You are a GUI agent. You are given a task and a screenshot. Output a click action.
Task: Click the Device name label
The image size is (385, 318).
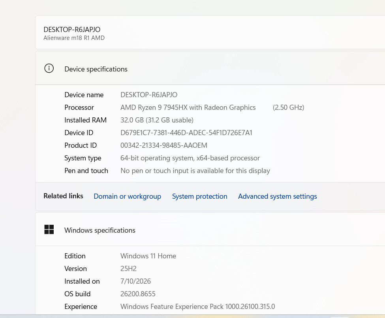84,95
